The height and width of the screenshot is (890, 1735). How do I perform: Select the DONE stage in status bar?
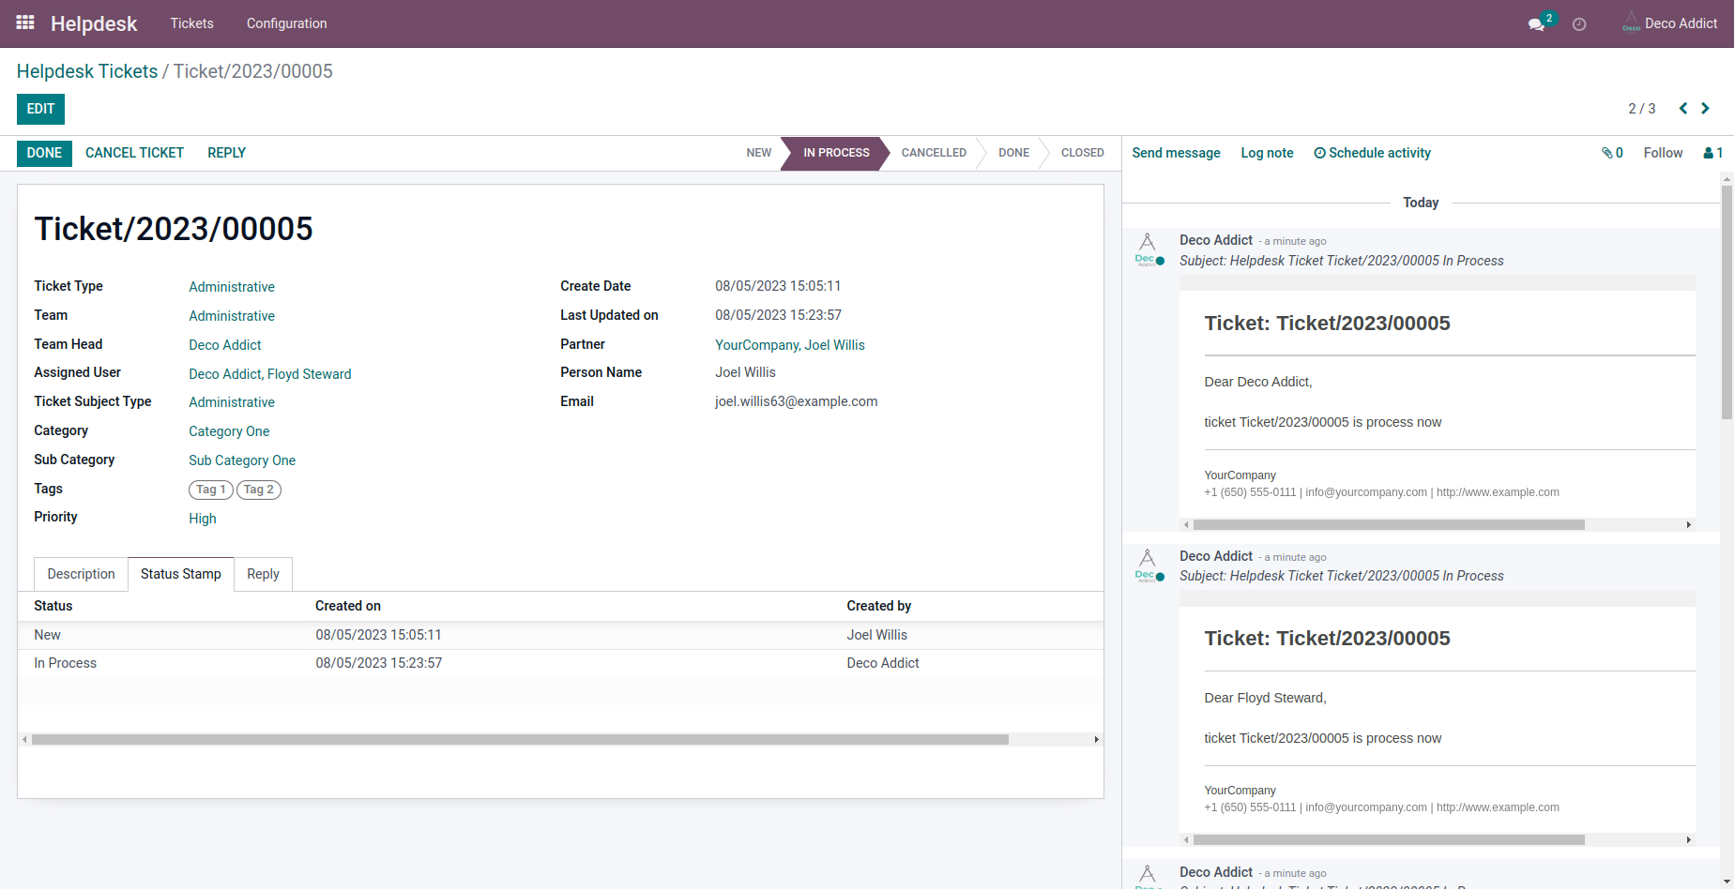pyautogui.click(x=1014, y=153)
